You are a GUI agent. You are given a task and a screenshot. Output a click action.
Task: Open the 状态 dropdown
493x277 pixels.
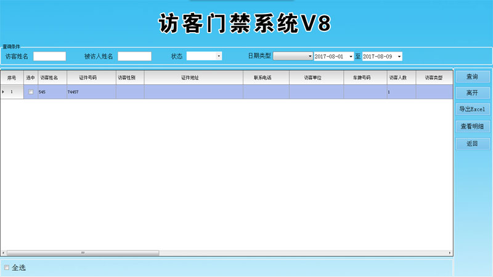click(219, 56)
